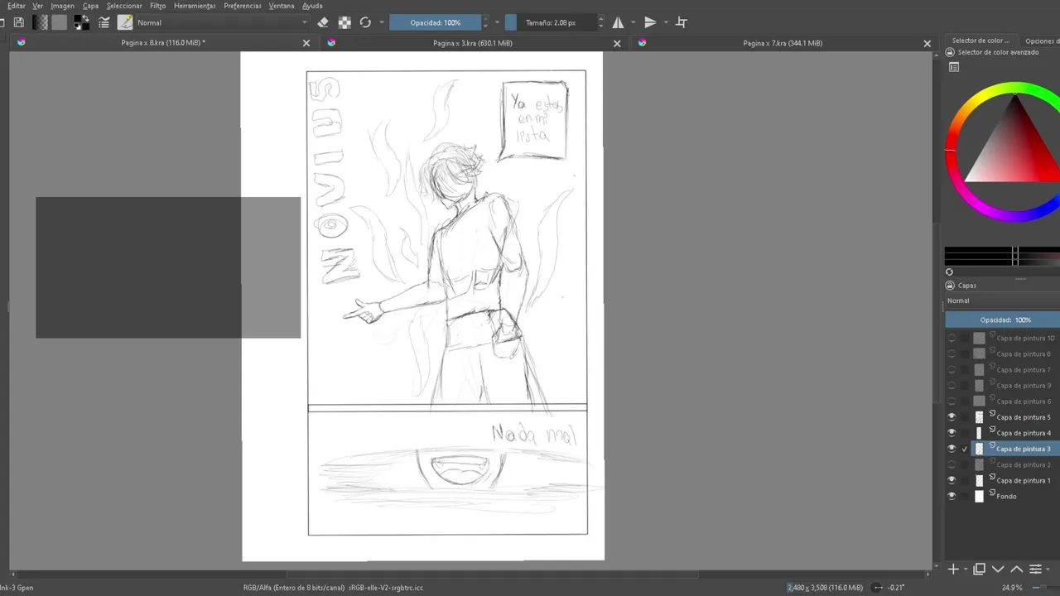
Task: Select Capa de pintura 2 layer
Action: click(1024, 464)
